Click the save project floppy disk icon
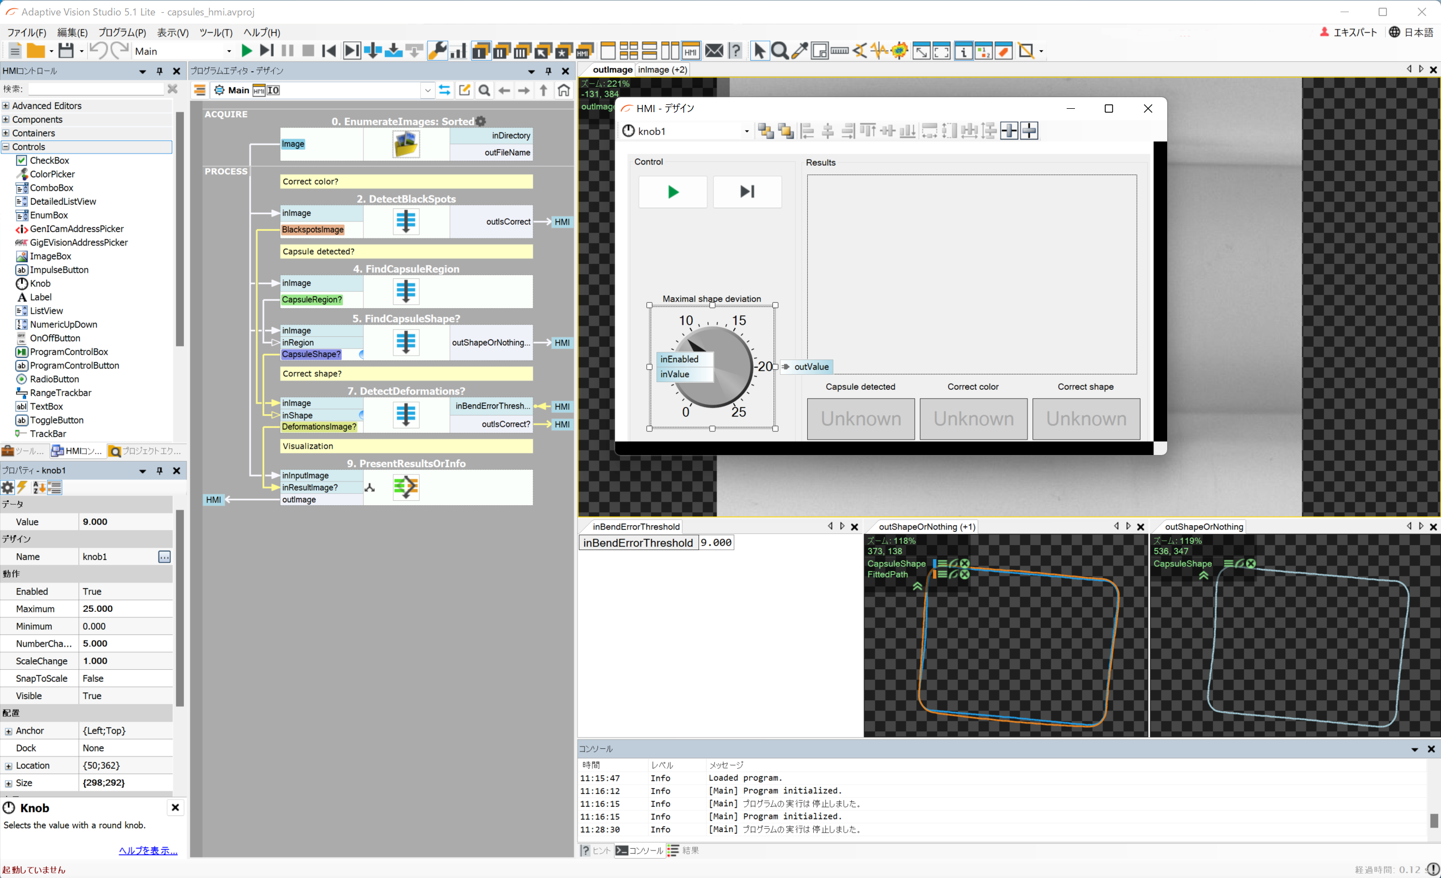The width and height of the screenshot is (1441, 878). pyautogui.click(x=66, y=51)
